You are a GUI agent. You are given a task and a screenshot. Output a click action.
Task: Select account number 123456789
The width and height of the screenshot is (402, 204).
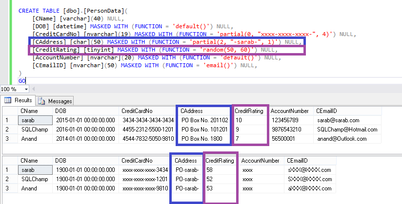pyautogui.click(x=291, y=120)
